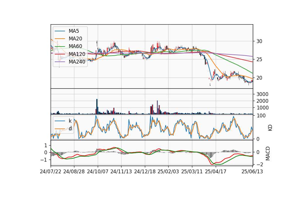The image size is (281, 202).
Task: Click the MACD right axis value −2
Action: point(259,164)
